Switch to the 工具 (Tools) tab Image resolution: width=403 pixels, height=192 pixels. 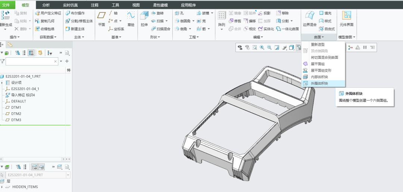(x=115, y=5)
